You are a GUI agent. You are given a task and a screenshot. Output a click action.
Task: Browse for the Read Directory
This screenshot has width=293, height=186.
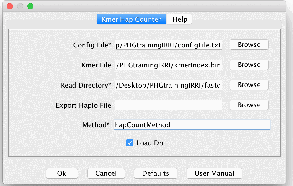point(249,85)
